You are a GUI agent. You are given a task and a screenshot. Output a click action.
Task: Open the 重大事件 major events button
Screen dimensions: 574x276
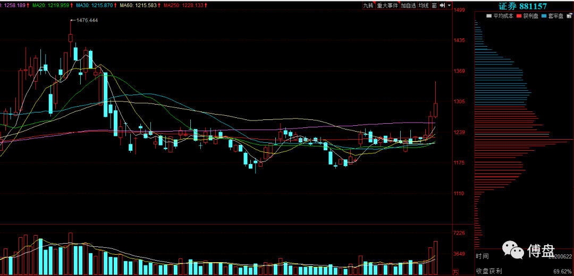pos(387,5)
